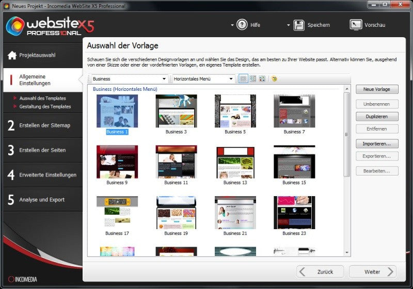
Task: Select the Business 15 template thumbnail
Action: click(x=294, y=162)
